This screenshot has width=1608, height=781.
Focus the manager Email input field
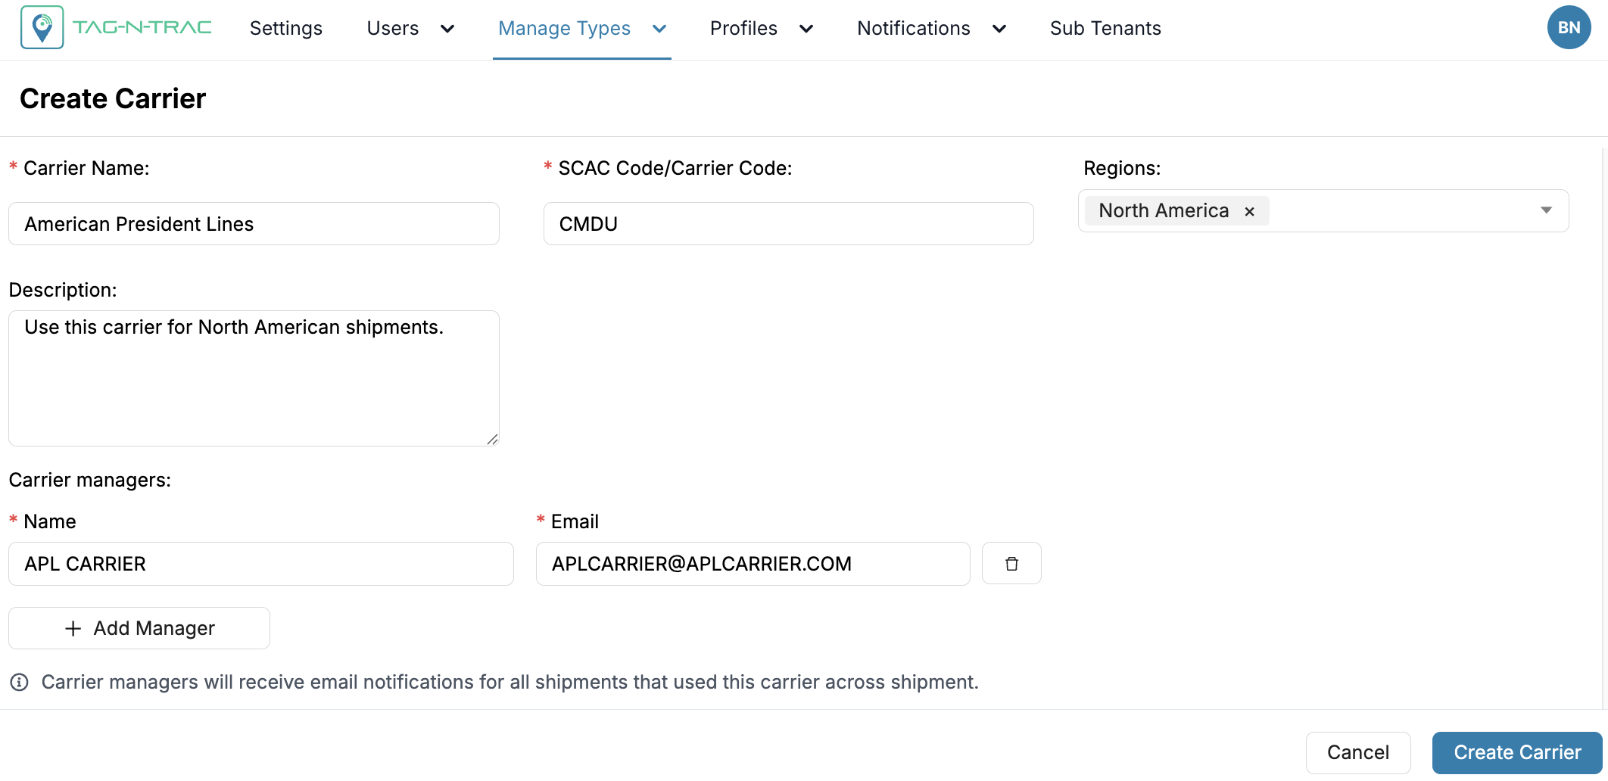point(753,564)
